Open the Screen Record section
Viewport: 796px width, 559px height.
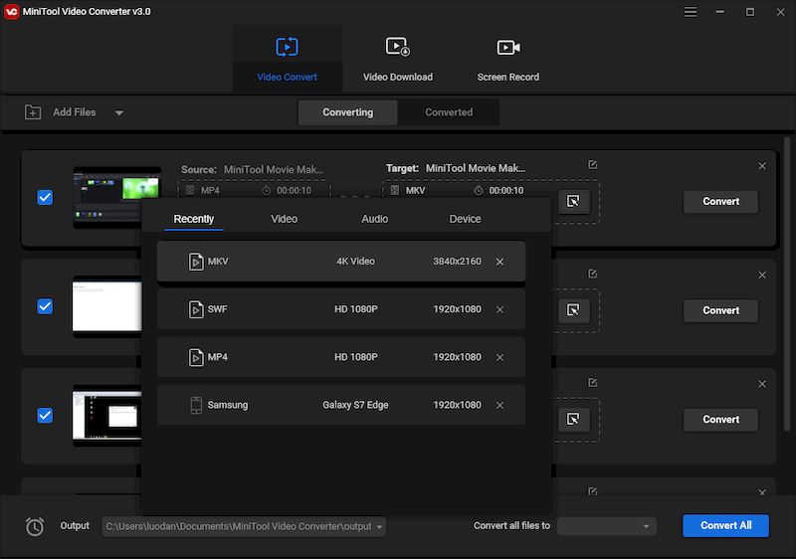(507, 59)
